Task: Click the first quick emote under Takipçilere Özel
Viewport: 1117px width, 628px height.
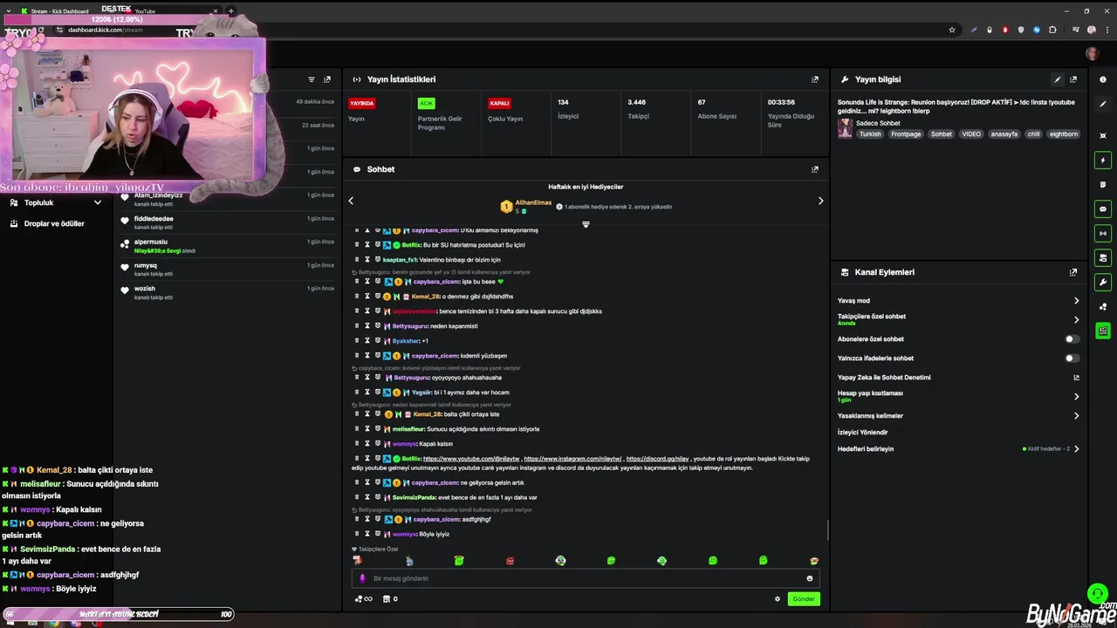Action: [357, 560]
